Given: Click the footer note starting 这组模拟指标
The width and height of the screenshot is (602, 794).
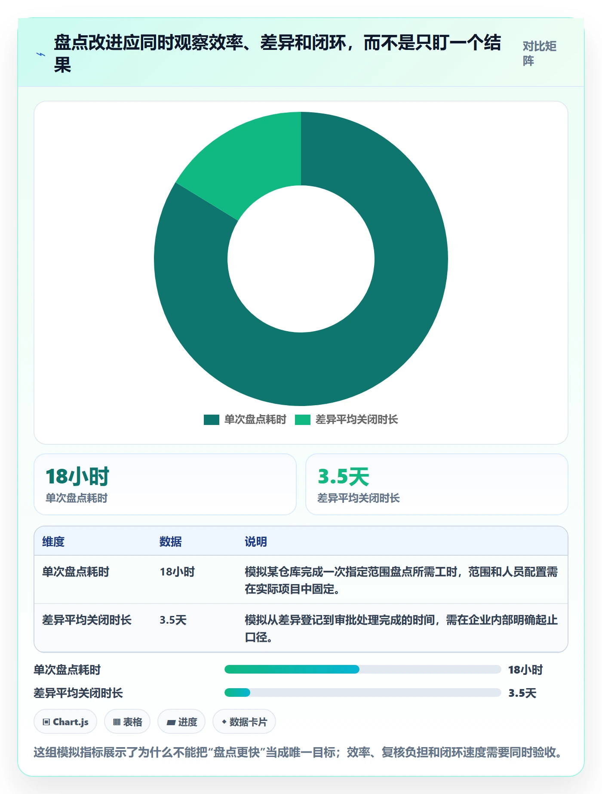Looking at the screenshot, I should coord(298,752).
